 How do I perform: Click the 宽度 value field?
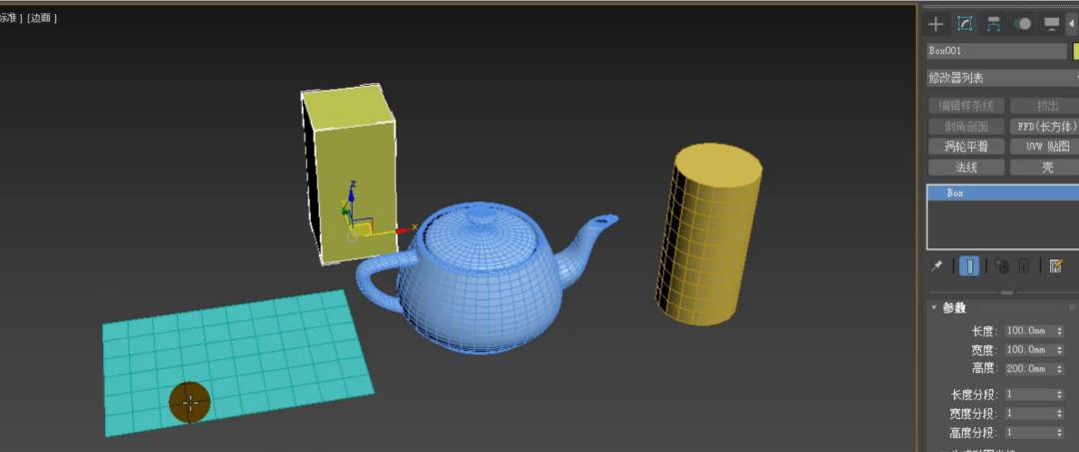(x=1029, y=349)
